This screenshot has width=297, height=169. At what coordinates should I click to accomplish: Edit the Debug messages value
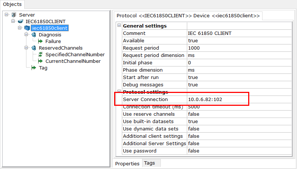[239, 85]
